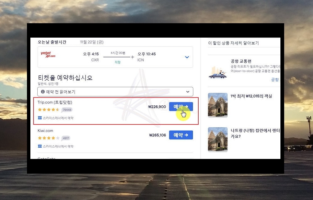Open hotel thumbnail for 1박 최저 ₩12,015
This screenshot has width=313, height=200.
[x=218, y=105]
